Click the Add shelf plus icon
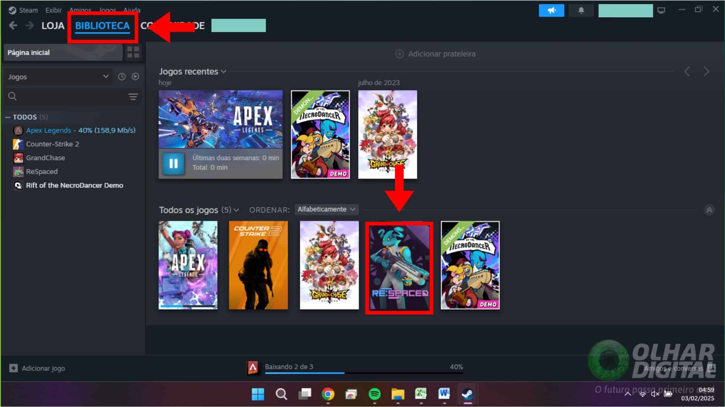Image resolution: width=725 pixels, height=407 pixels. coord(399,54)
